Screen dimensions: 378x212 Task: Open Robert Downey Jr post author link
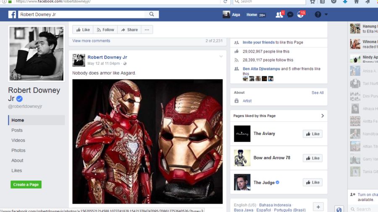point(107,57)
